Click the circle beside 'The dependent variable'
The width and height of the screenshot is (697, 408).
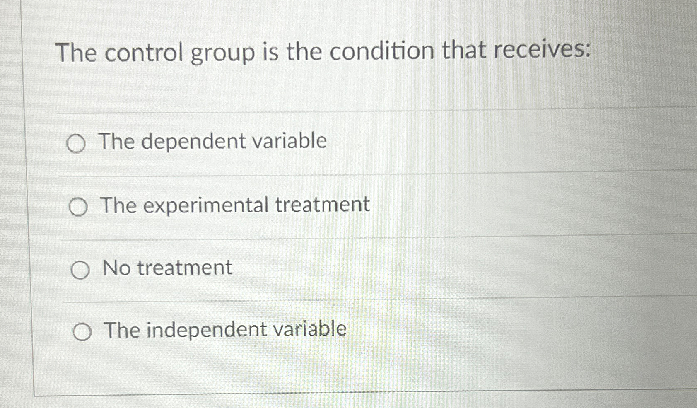[77, 144]
